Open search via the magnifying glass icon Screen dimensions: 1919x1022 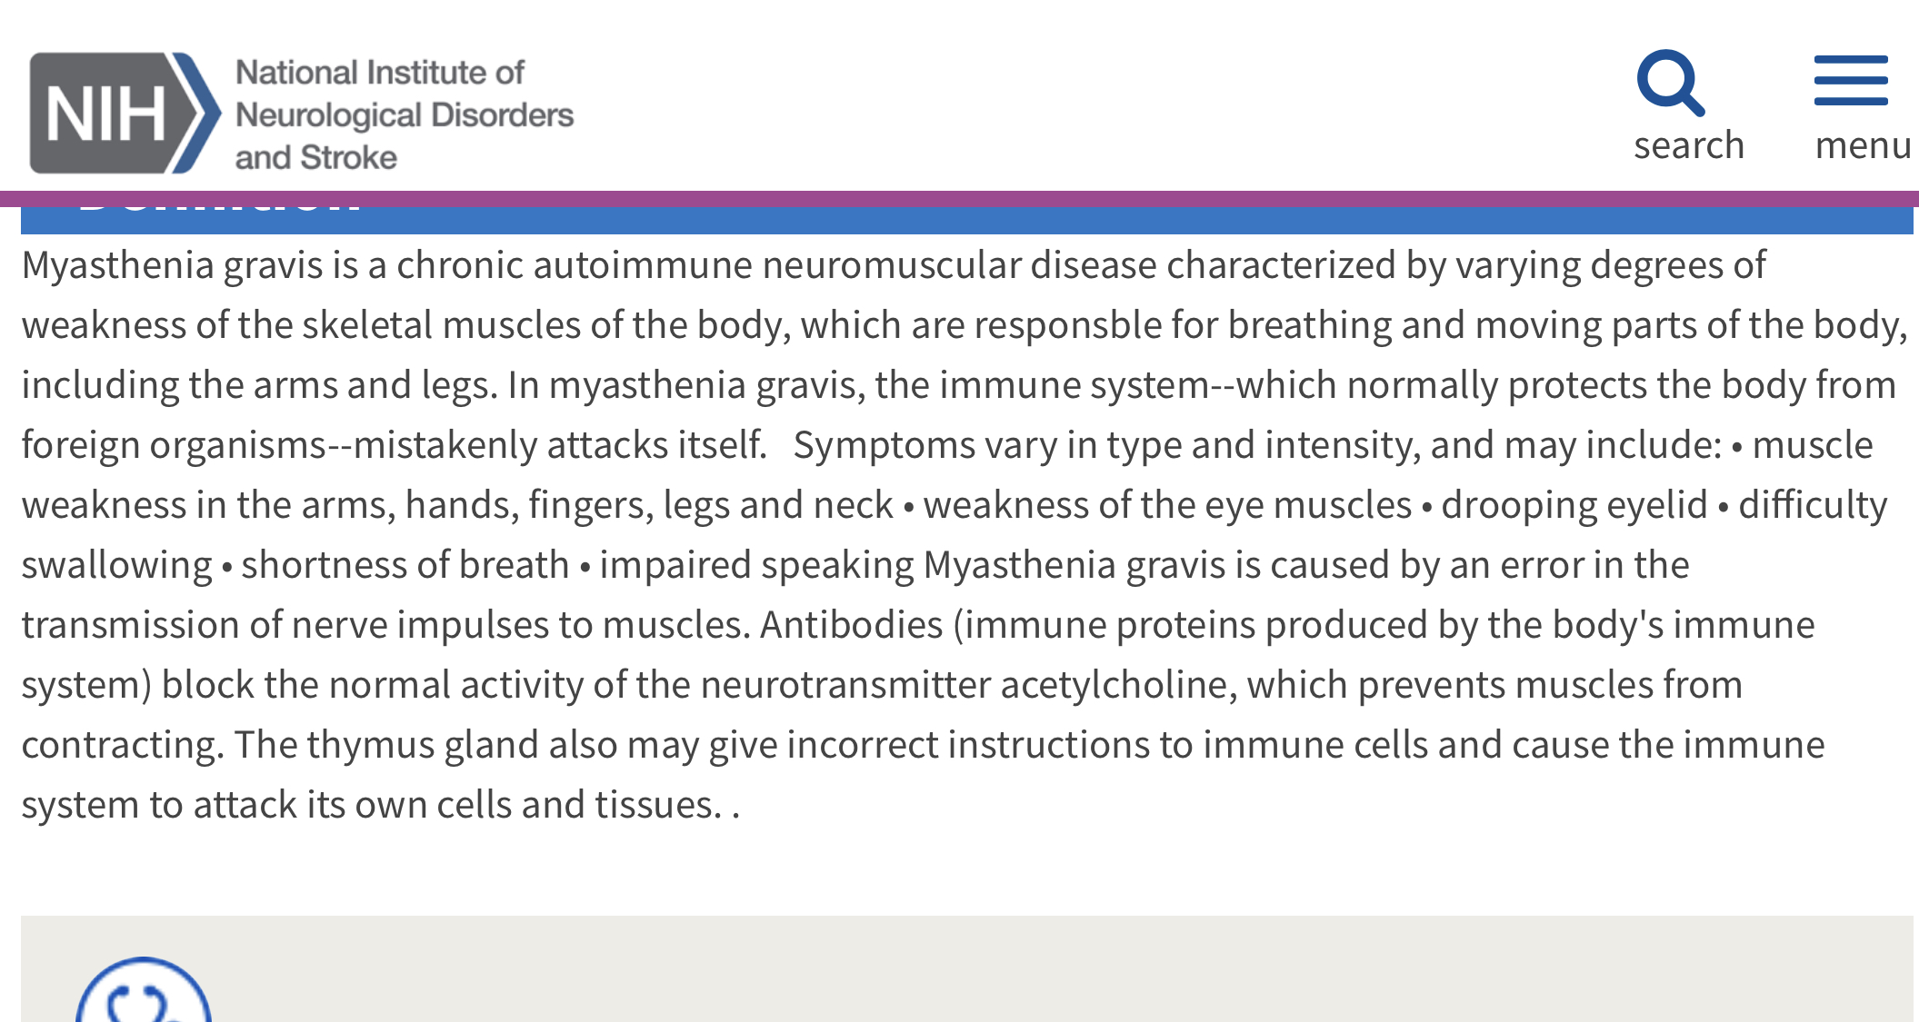1670,84
